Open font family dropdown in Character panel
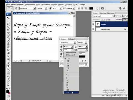Image resolution: width=133 pixels, height=100 pixels. (x=75, y=42)
